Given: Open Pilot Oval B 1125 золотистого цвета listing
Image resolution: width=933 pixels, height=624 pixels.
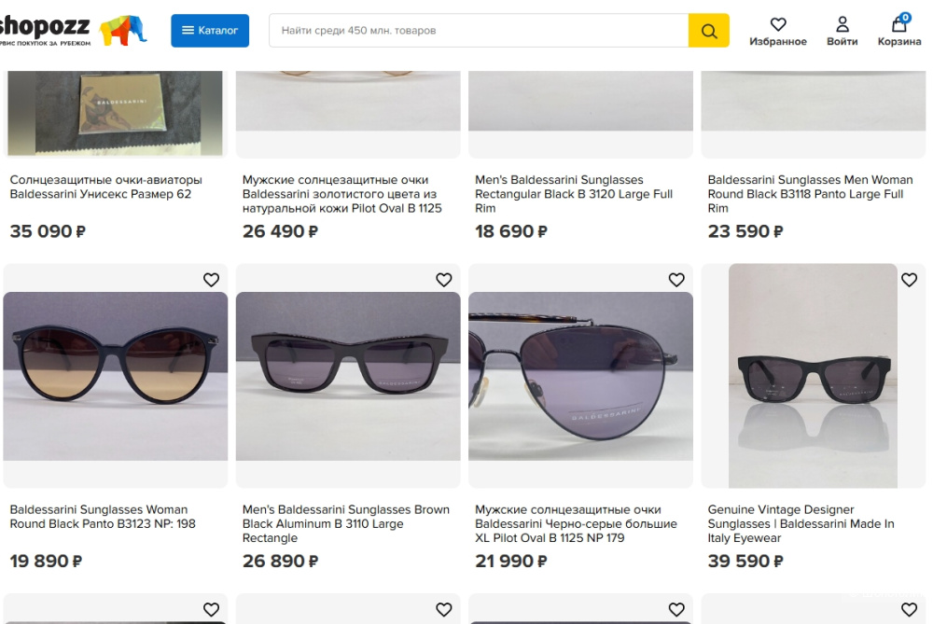Looking at the screenshot, I should [x=341, y=194].
